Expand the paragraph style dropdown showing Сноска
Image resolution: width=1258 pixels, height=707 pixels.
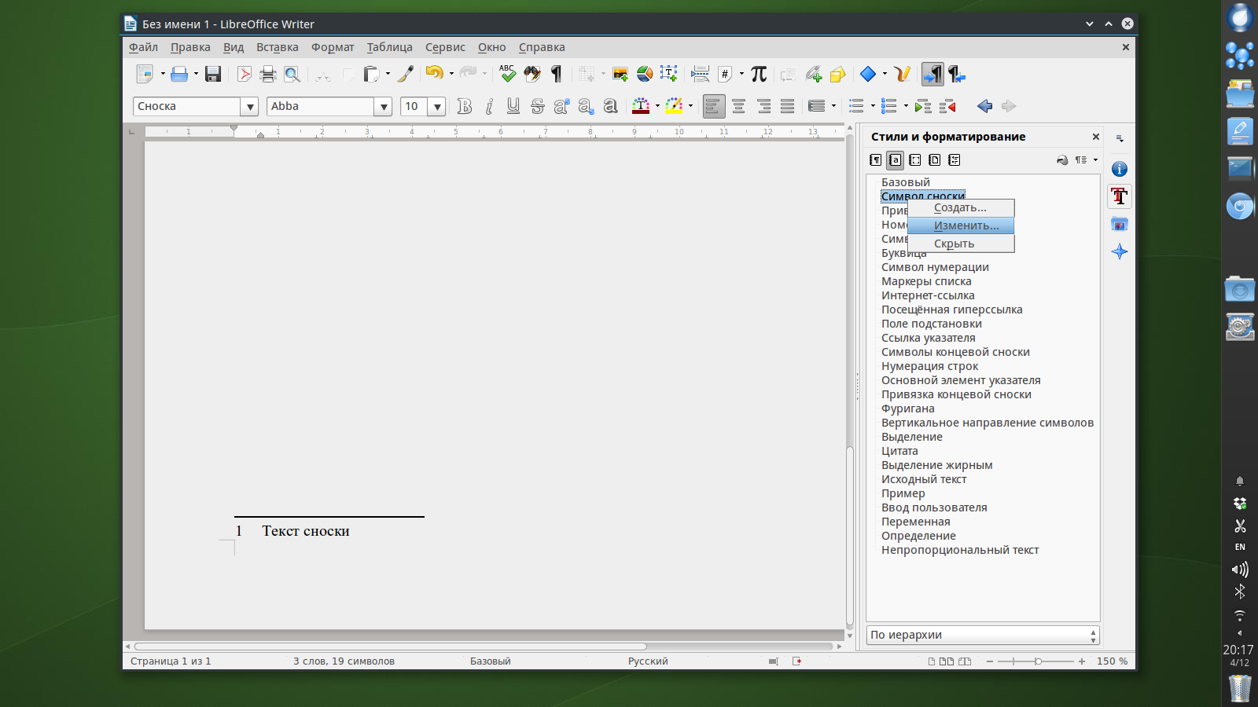click(249, 107)
